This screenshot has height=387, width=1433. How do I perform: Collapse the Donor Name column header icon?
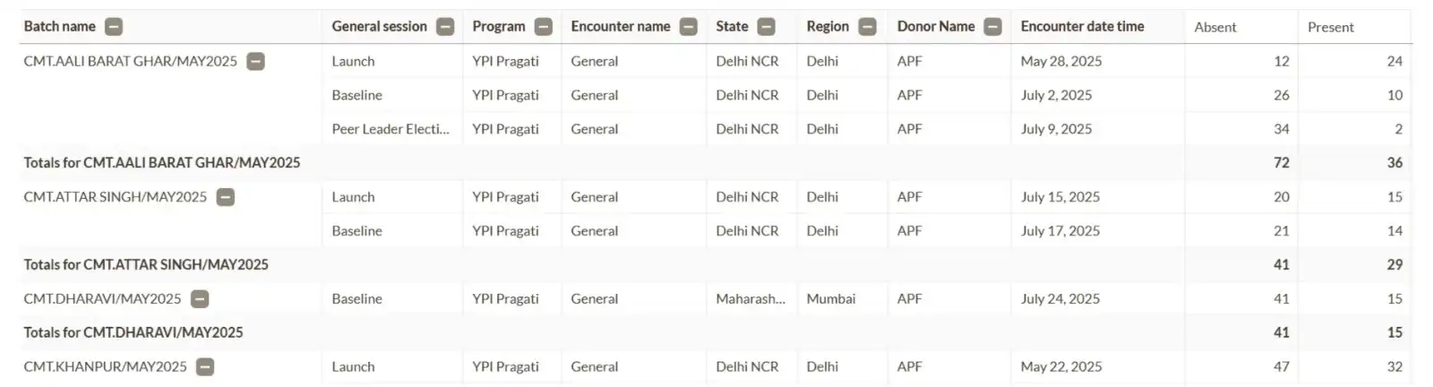(993, 27)
